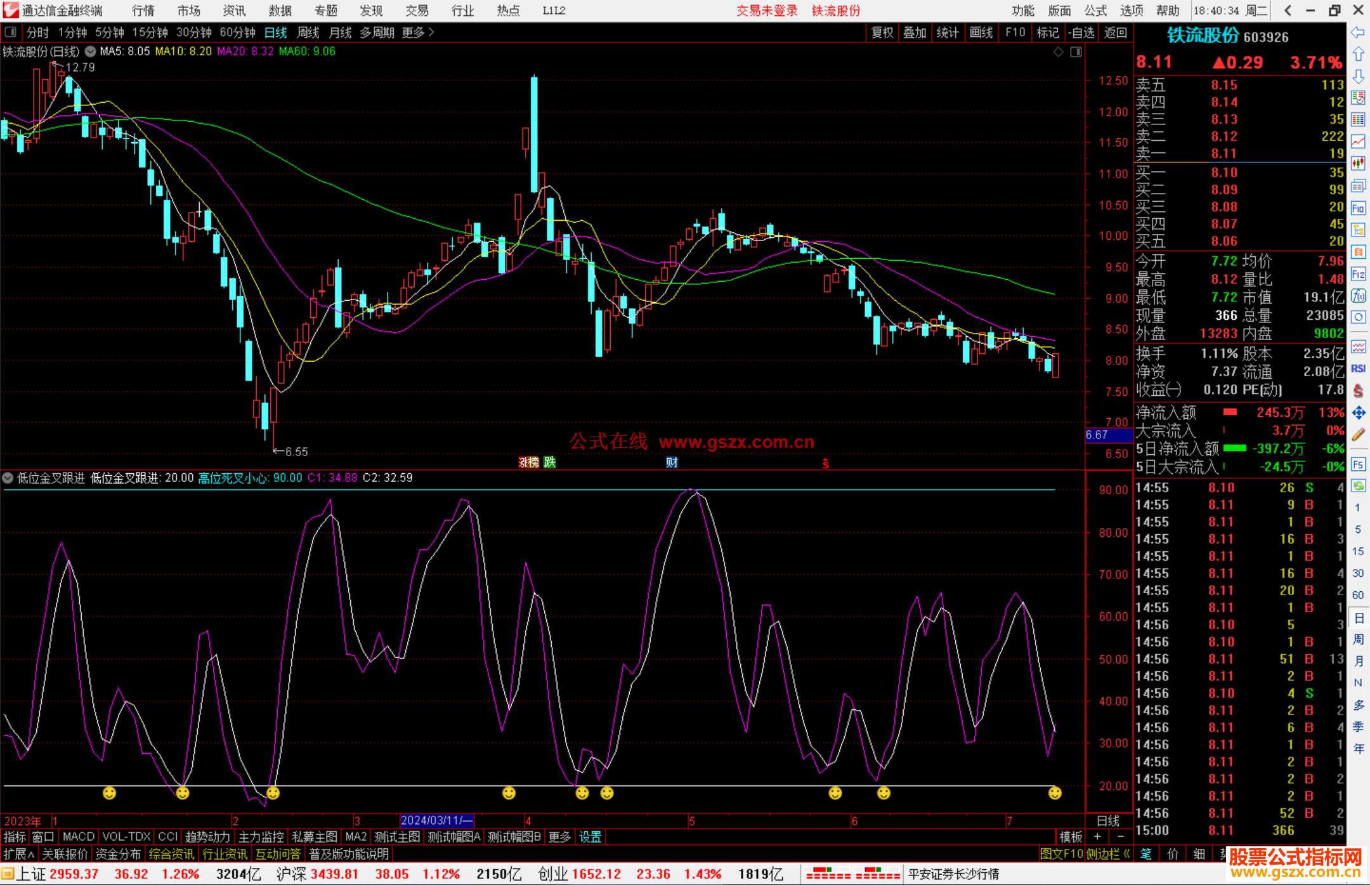Toggle the round indicator icon beside 铁流股份(日线)
The width and height of the screenshot is (1370, 885).
pyautogui.click(x=91, y=51)
